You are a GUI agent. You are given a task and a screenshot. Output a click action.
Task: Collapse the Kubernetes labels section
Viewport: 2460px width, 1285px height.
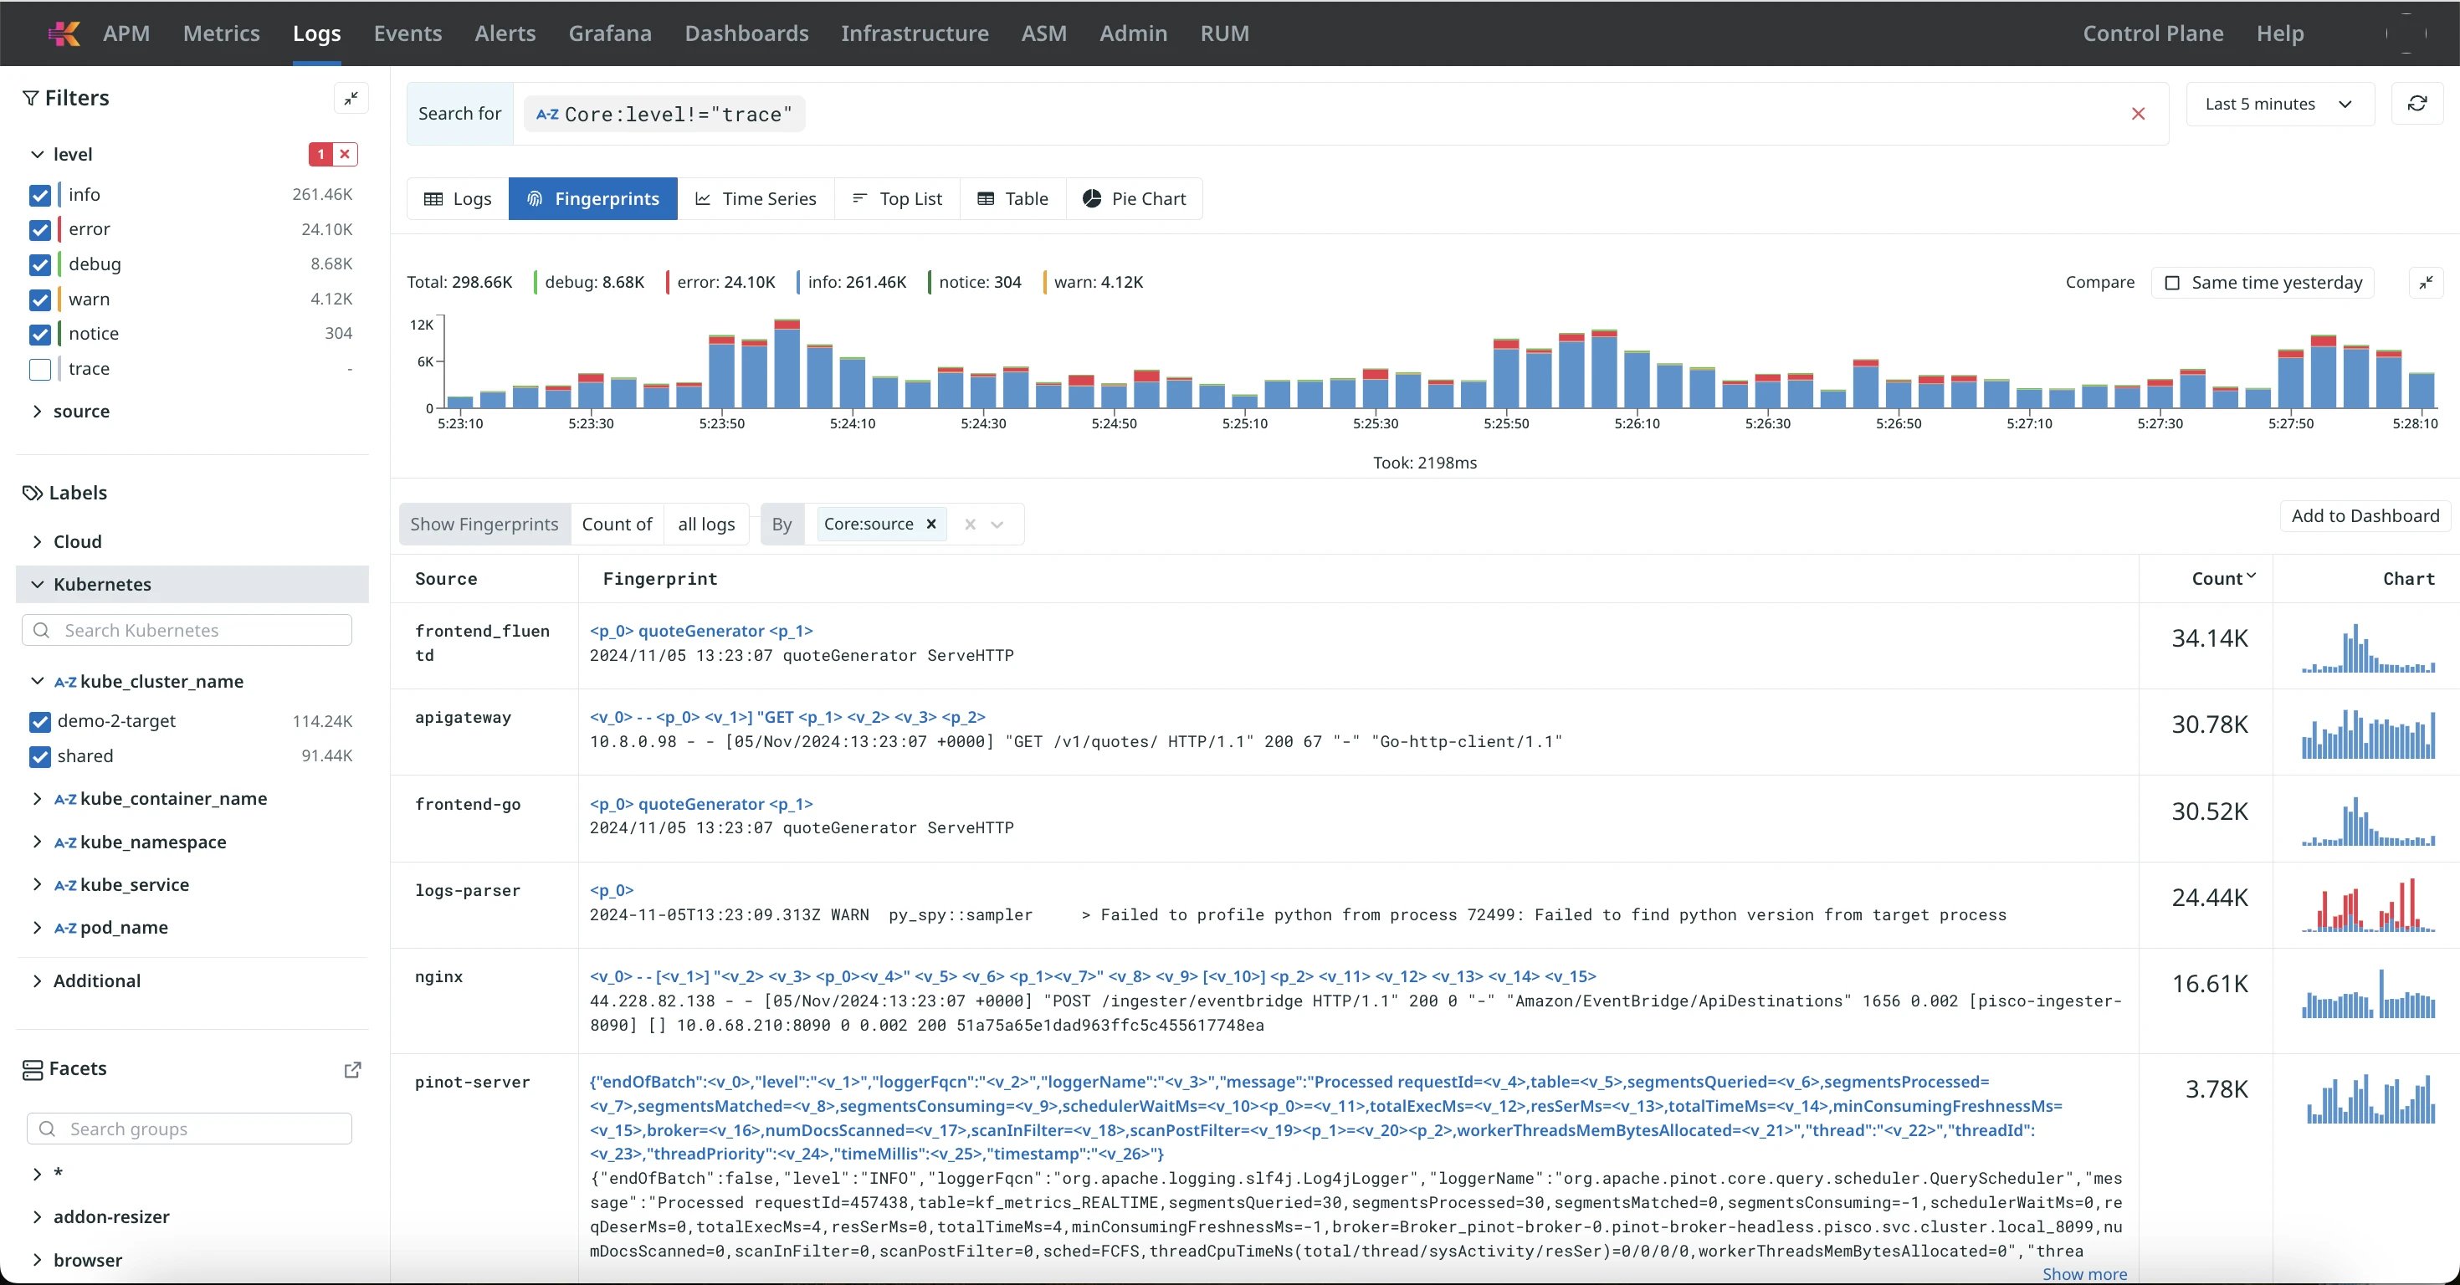click(38, 584)
